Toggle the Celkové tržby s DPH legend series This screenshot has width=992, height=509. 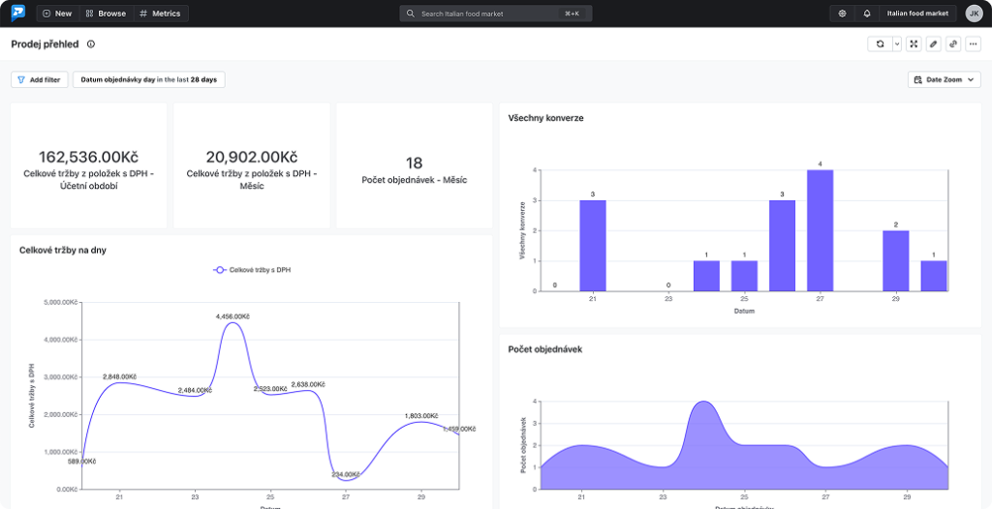[252, 270]
